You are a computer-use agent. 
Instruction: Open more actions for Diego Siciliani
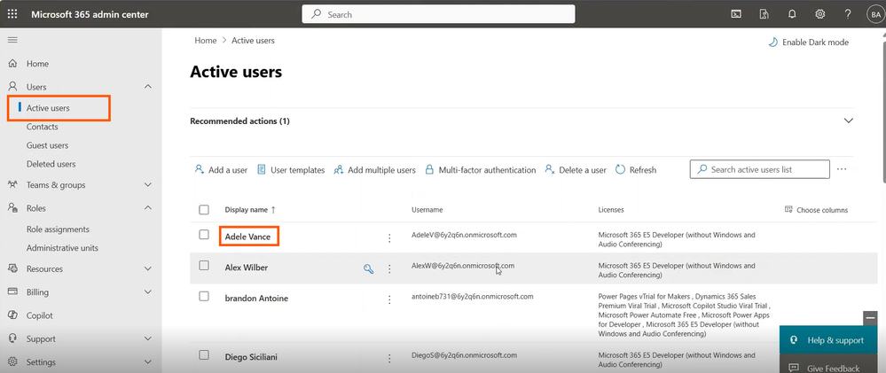coord(389,358)
